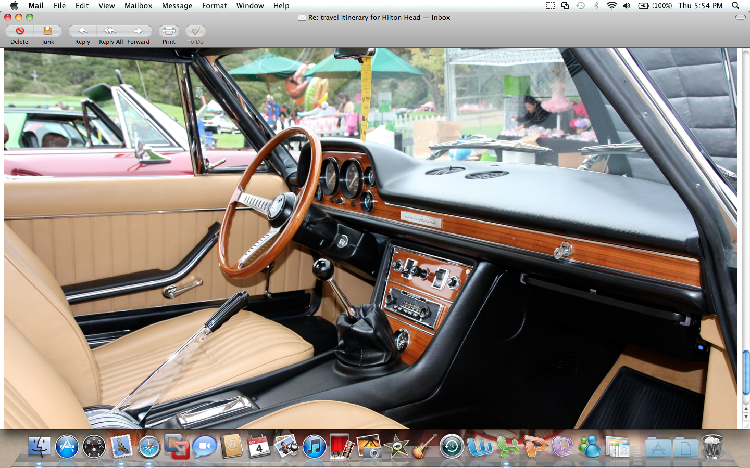Screen dimensions: 750x468
Task: Toggle toolbar visibility with title bar pill button
Action: tap(740, 17)
